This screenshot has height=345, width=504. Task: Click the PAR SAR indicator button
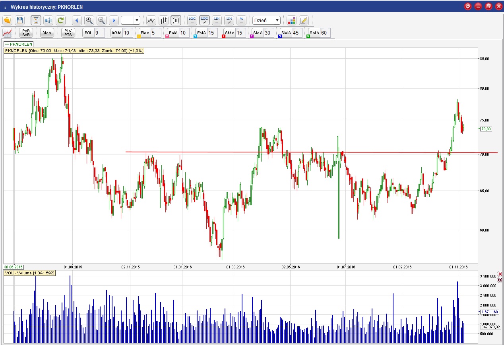(x=26, y=33)
